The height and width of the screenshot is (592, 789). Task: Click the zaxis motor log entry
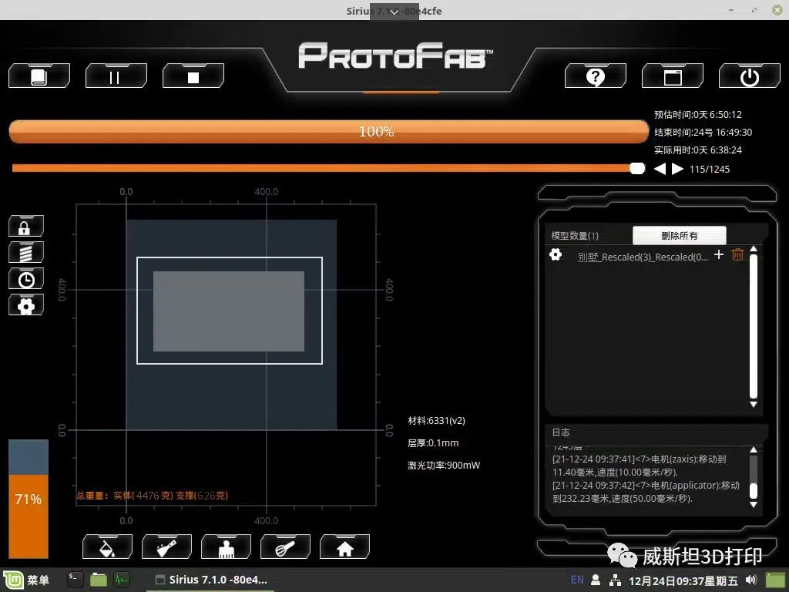click(640, 466)
